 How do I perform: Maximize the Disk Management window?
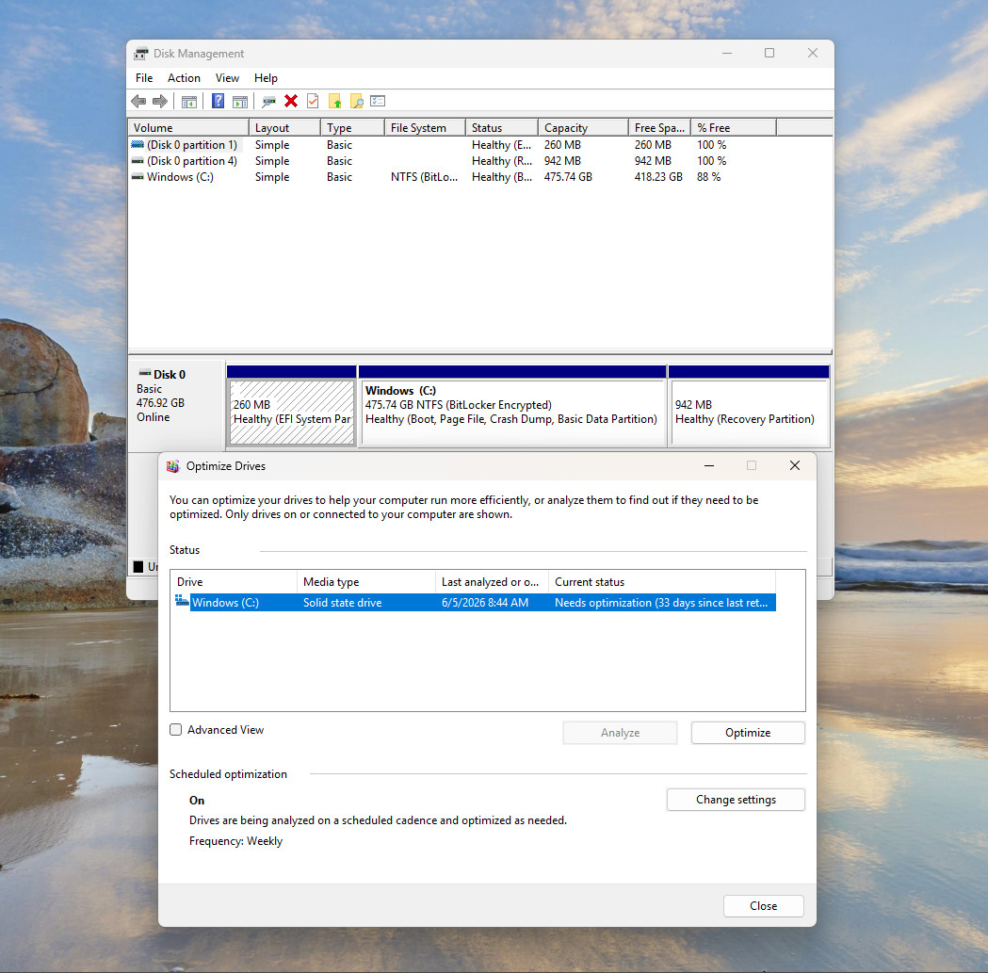pyautogui.click(x=769, y=53)
